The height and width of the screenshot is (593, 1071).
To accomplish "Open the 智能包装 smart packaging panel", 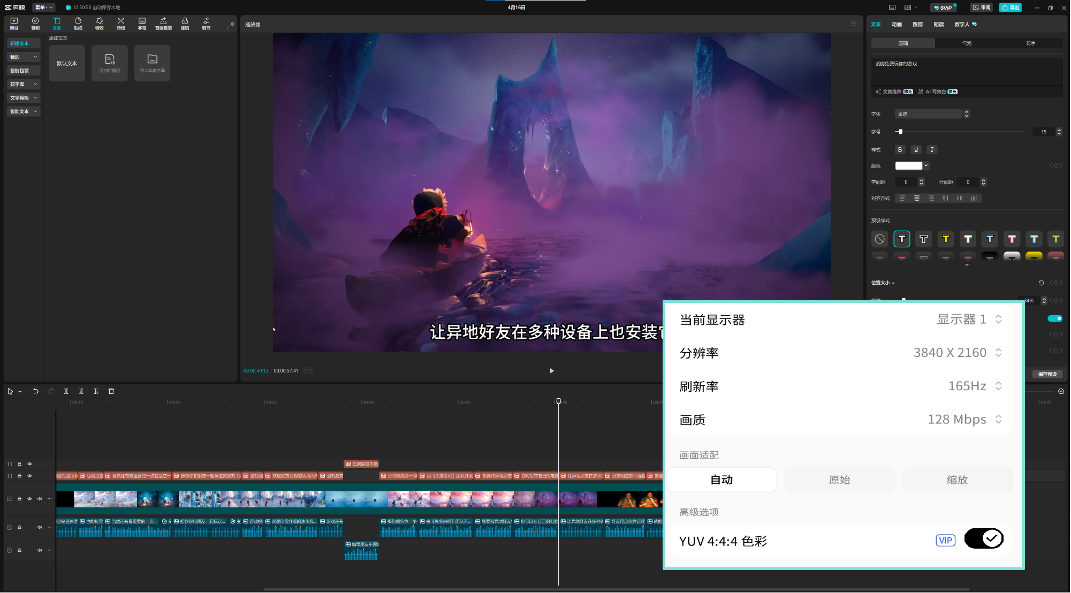I will click(x=164, y=24).
